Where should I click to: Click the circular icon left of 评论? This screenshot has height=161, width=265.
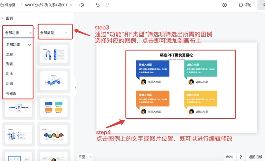(225, 5)
